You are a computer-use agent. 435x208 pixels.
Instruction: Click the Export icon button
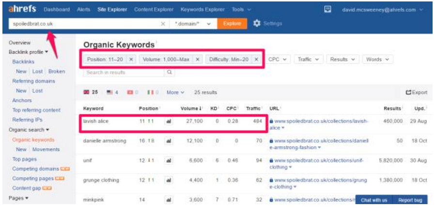pyautogui.click(x=417, y=92)
